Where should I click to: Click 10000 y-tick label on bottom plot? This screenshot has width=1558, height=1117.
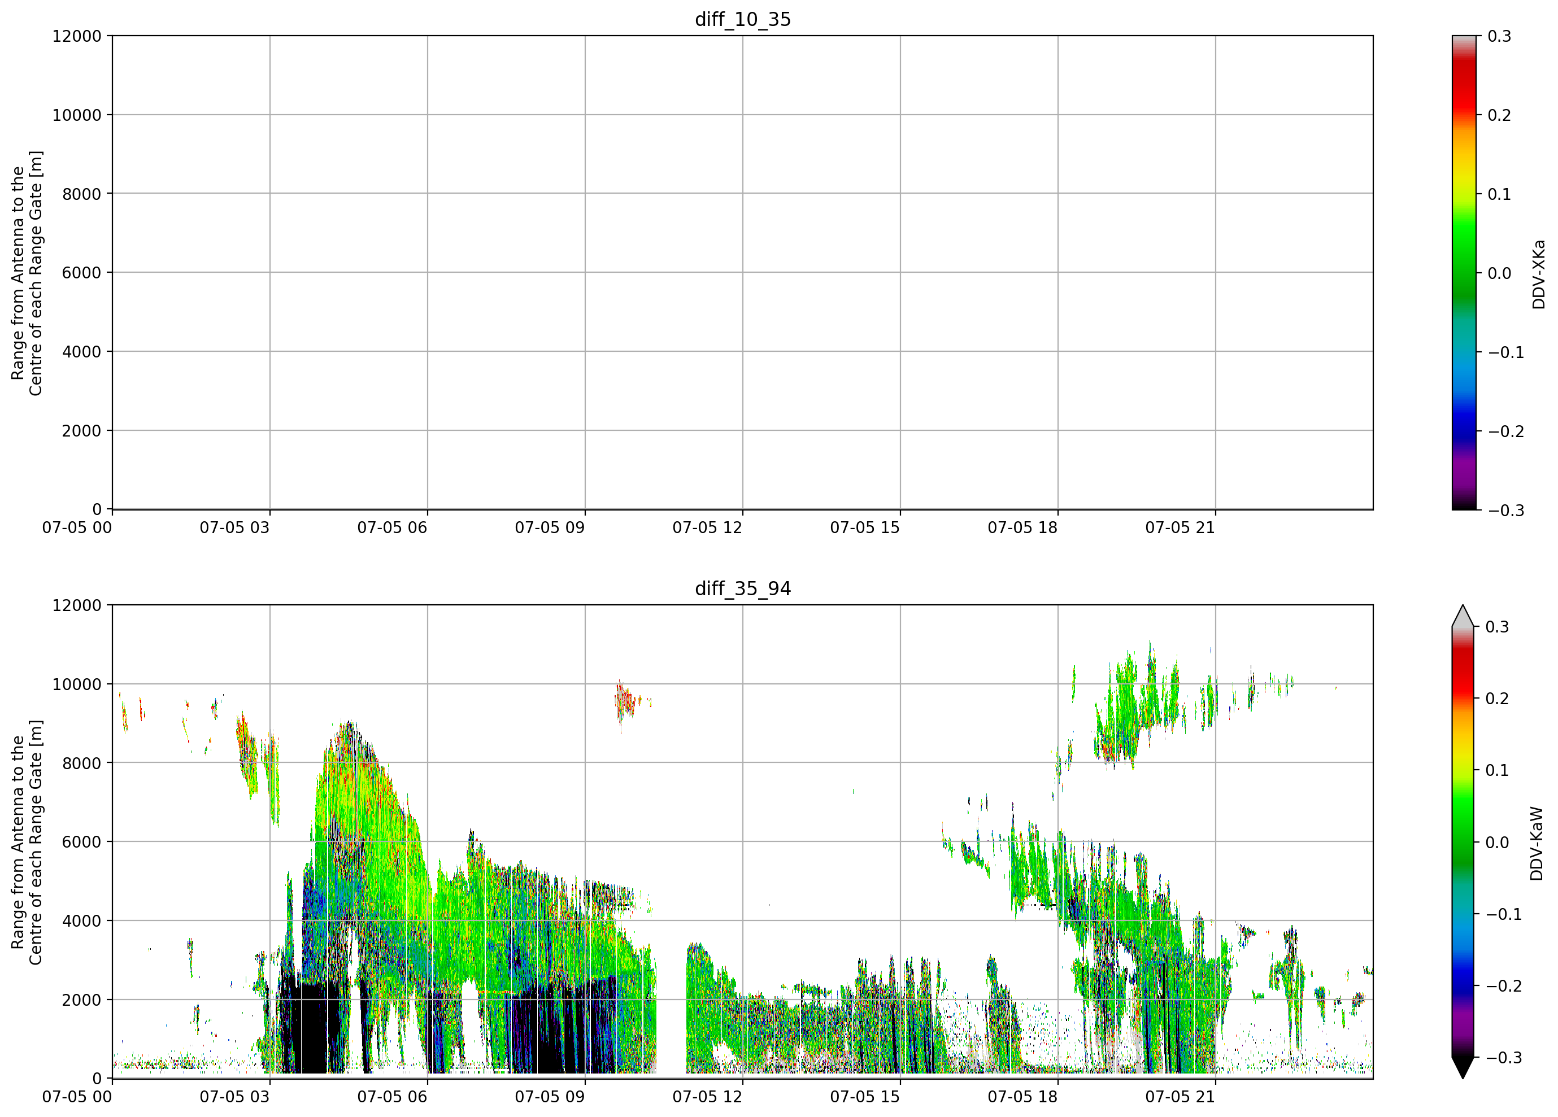77,684
